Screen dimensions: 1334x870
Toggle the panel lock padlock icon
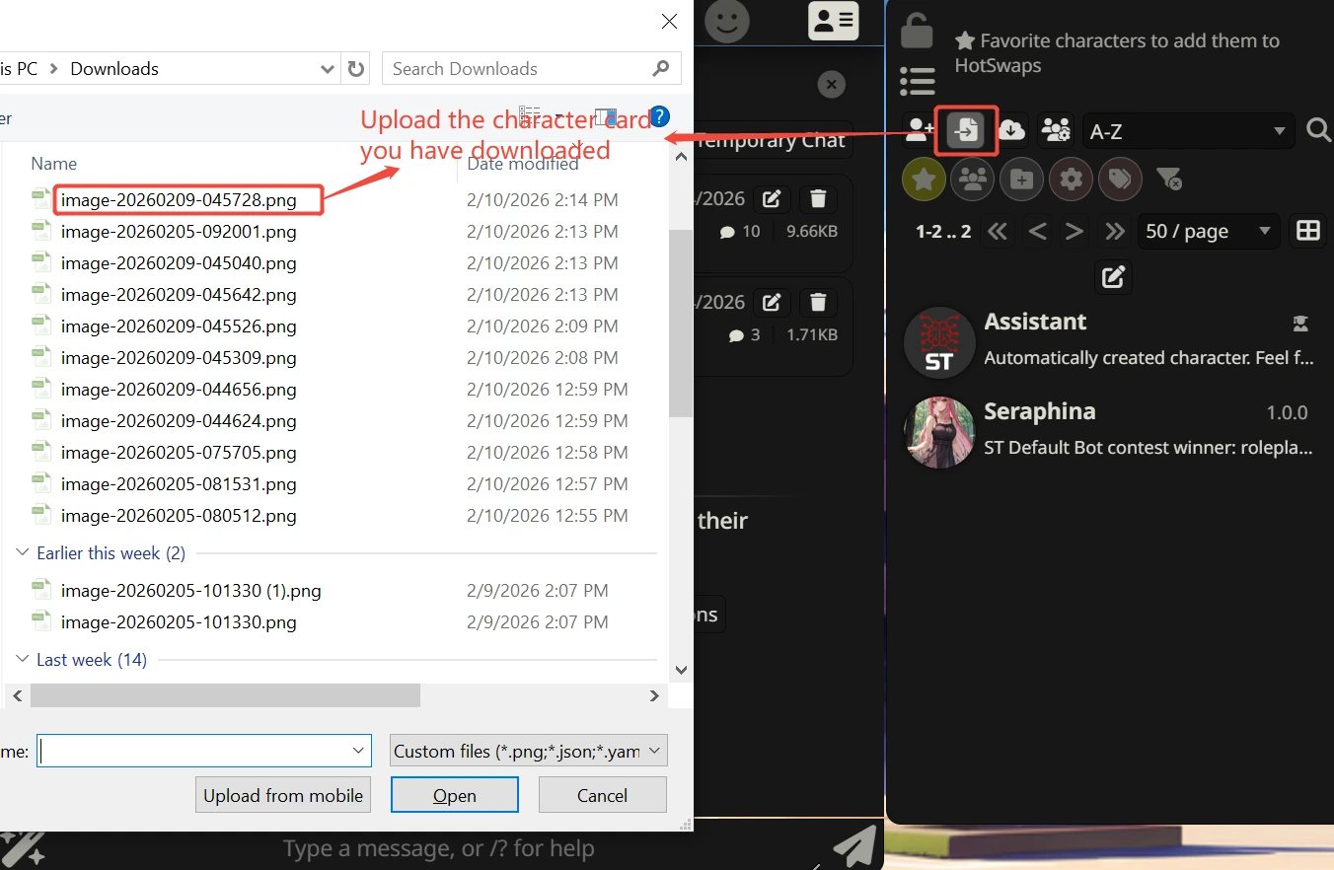tap(916, 30)
